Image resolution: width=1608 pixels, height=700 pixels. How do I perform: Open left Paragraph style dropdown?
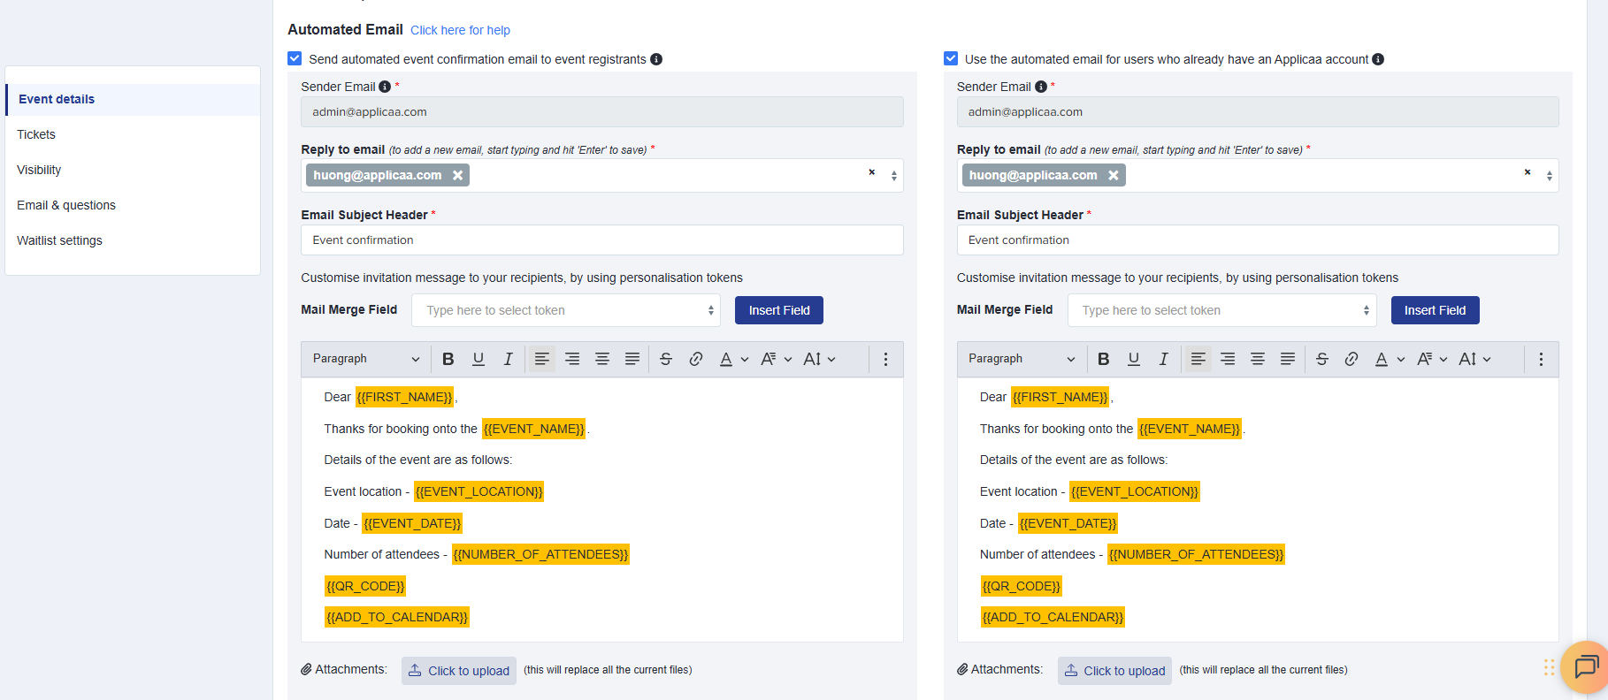point(366,359)
